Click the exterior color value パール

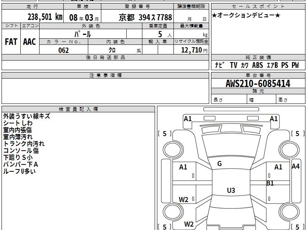tap(83, 34)
